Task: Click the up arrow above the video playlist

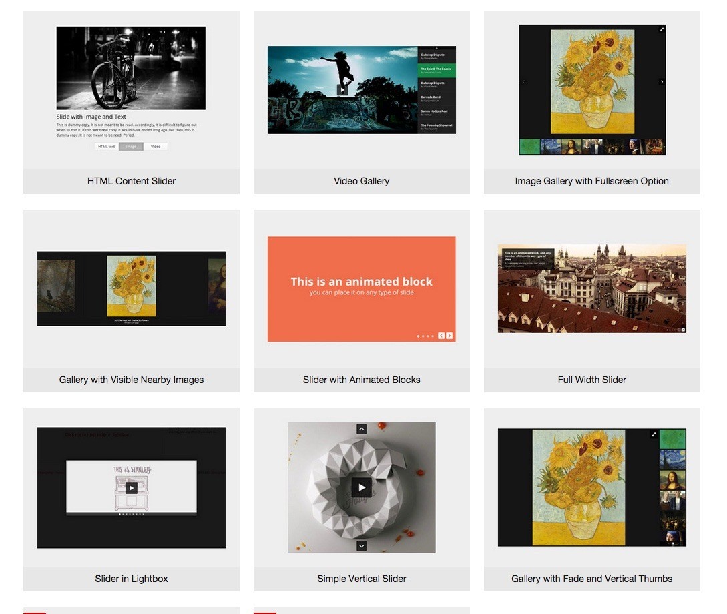Action: click(x=437, y=48)
